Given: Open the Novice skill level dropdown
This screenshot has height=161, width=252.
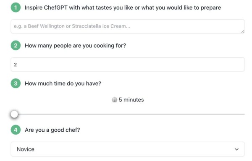Looking at the screenshot, I should tap(128, 149).
